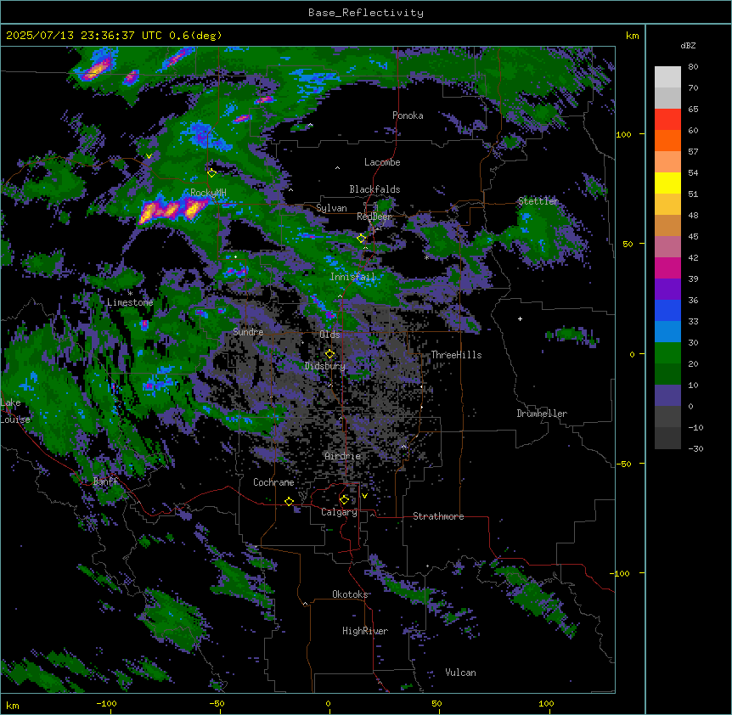The width and height of the screenshot is (732, 715).
Task: Select the yellow diamond marker above Didsbury
Action: tap(329, 354)
